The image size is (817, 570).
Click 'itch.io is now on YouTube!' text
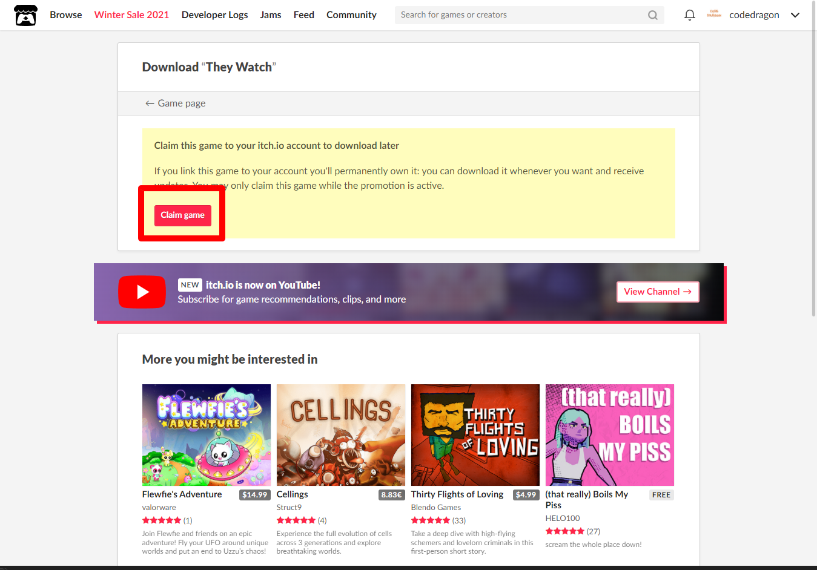[263, 285]
